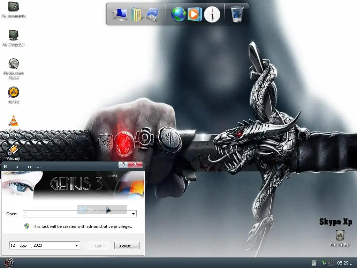This screenshot has width=357, height=268.
Task: Open the trash bin icon in the dock
Action: 237,14
